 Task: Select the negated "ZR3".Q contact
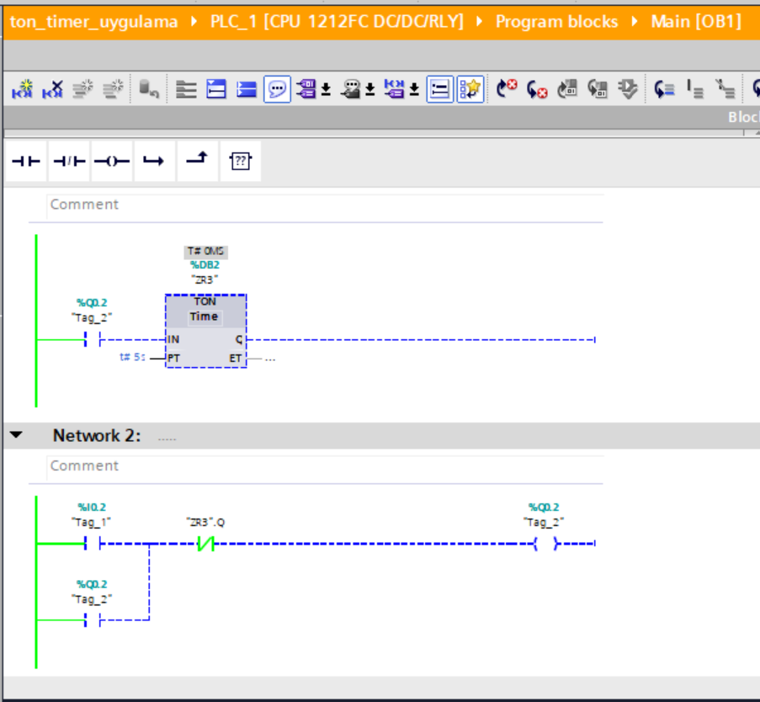[x=205, y=544]
